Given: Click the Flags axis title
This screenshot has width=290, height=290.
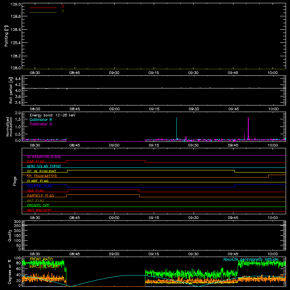Looking at the screenshot, I should (14, 181).
